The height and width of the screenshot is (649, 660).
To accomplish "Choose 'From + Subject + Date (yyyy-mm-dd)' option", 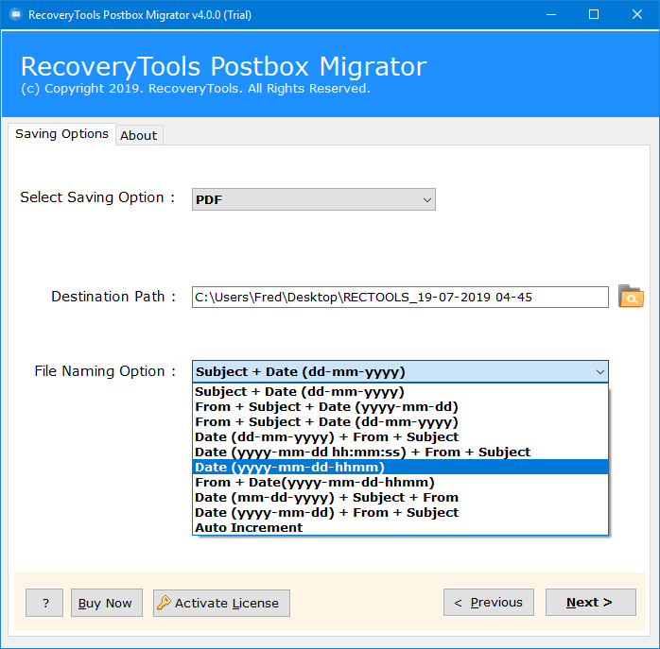I will click(x=400, y=407).
